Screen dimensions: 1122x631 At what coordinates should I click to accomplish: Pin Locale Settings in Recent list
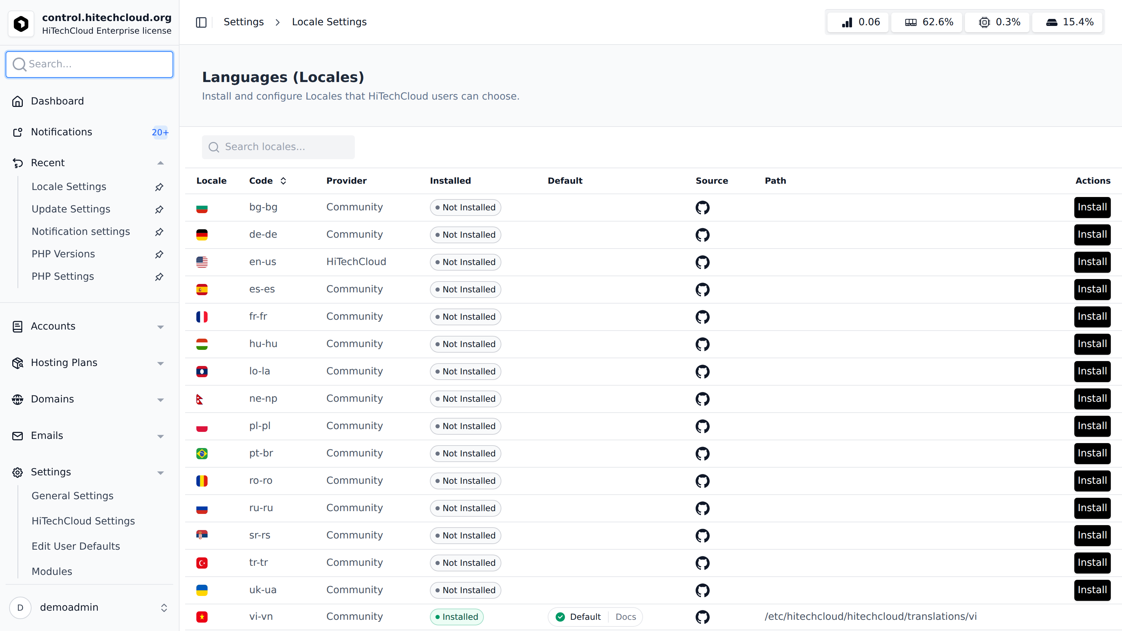coord(160,187)
